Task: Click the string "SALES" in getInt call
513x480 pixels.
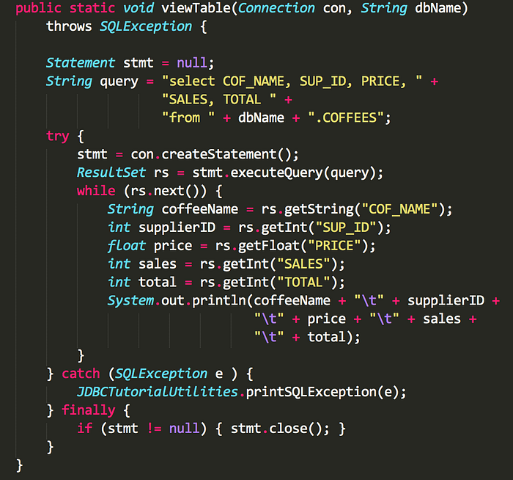Action: click(x=303, y=264)
